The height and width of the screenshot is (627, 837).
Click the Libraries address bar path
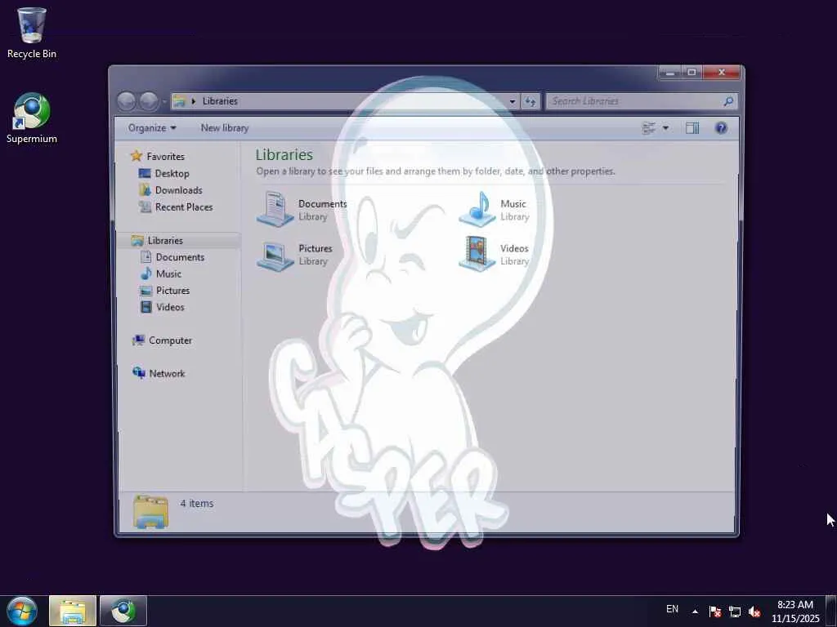pos(220,100)
